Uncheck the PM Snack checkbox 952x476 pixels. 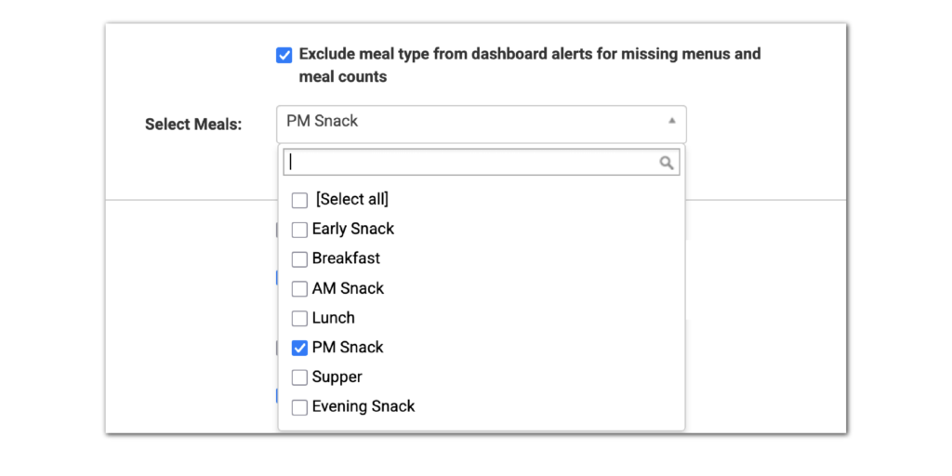[x=299, y=348]
